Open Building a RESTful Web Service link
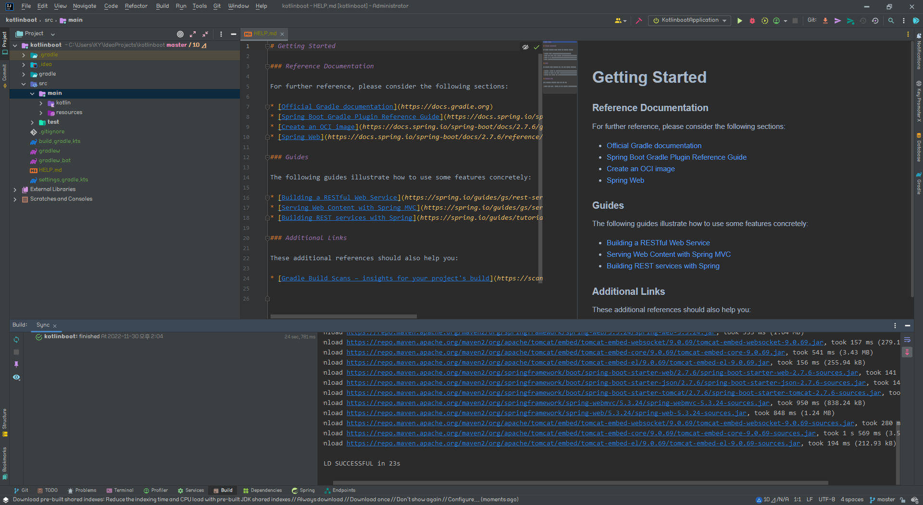This screenshot has width=923, height=505. coord(658,243)
